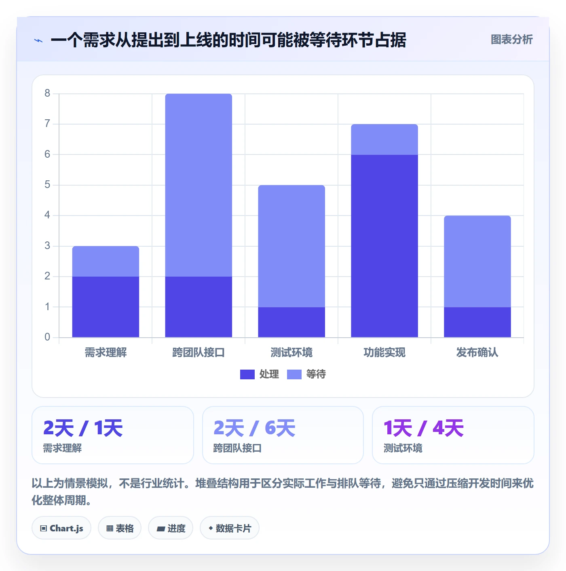Click the 功能实现 x-axis label
Screen dimensions: 566x571
(x=384, y=353)
